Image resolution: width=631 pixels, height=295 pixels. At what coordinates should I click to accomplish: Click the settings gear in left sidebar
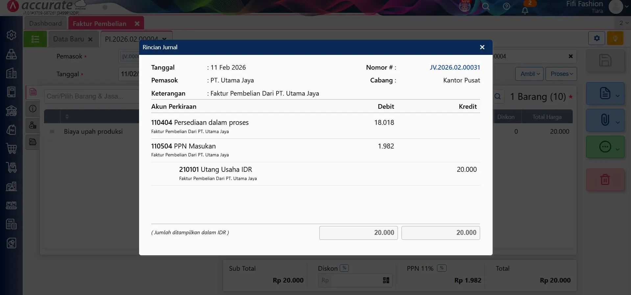pos(12,35)
